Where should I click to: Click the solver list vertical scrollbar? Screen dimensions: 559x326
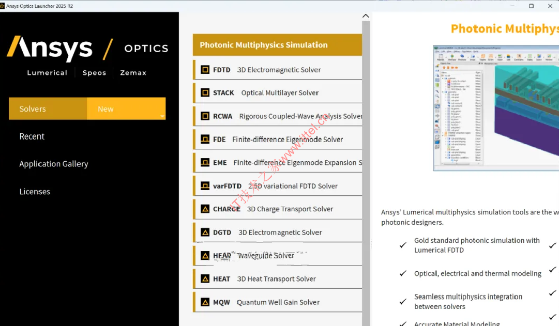point(366,155)
